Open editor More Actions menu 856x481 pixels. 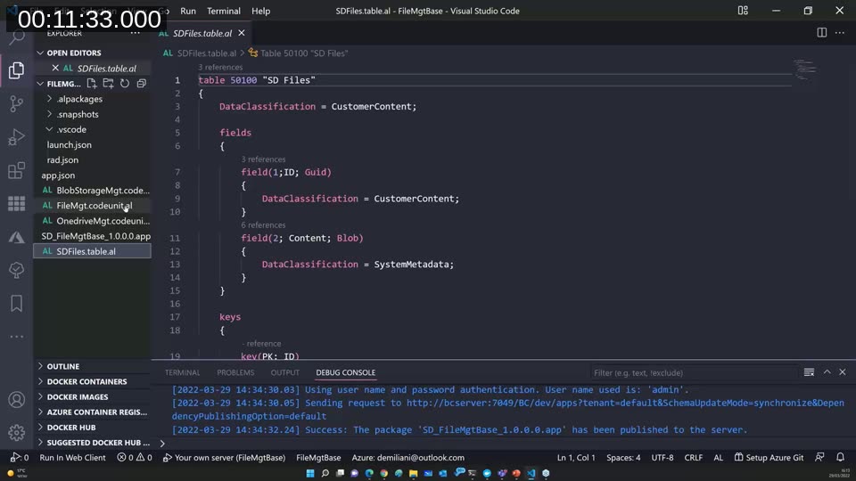tap(840, 33)
